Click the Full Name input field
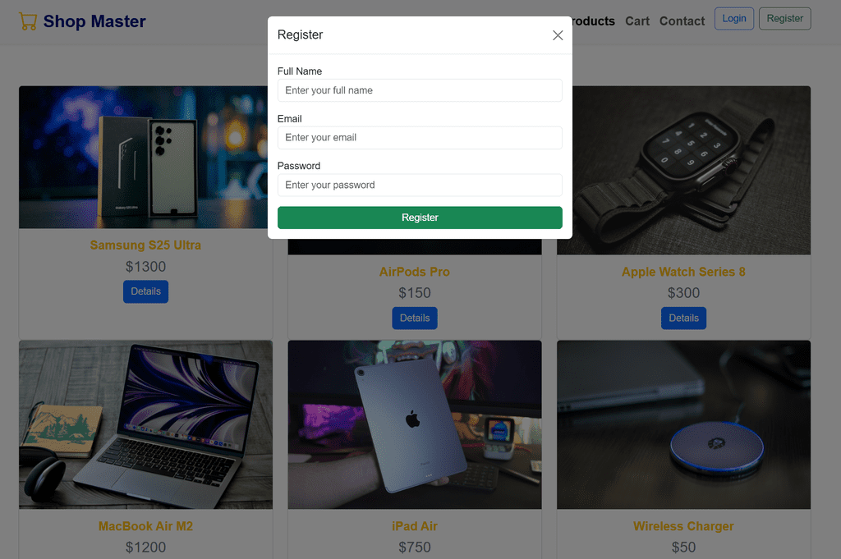Viewport: 841px width, 559px height. click(420, 90)
